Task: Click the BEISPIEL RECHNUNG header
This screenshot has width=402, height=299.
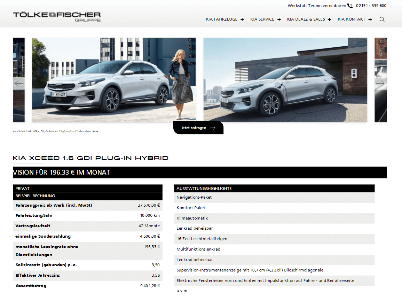Action: 88,196
